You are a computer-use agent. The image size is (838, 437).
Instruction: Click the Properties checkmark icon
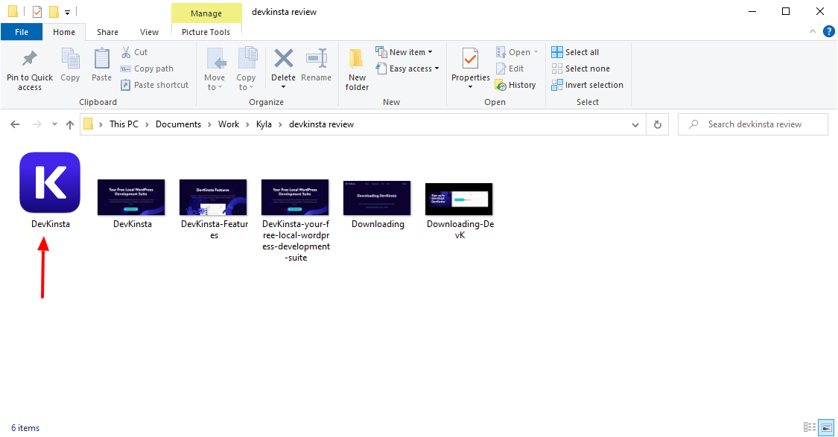pyautogui.click(x=470, y=59)
